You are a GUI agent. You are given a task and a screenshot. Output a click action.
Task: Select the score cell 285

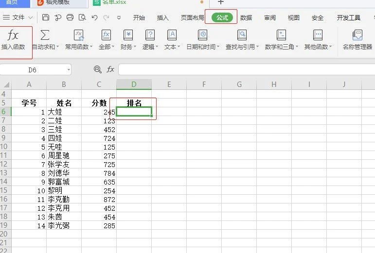[x=99, y=225]
